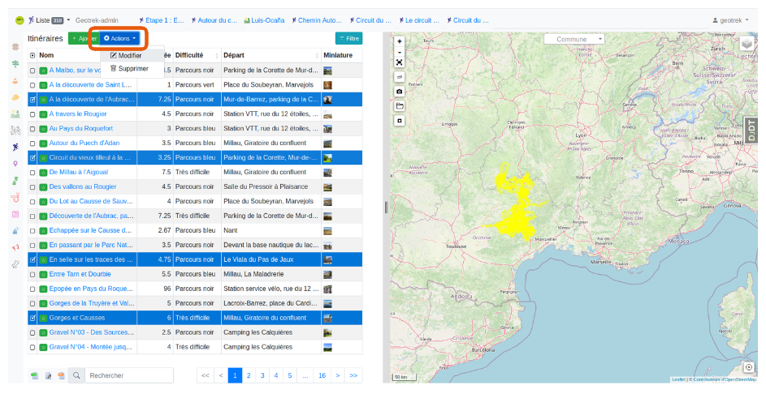766x394 pixels.
Task: Open the Gravel N°04 - Montée link
Action: (x=91, y=347)
